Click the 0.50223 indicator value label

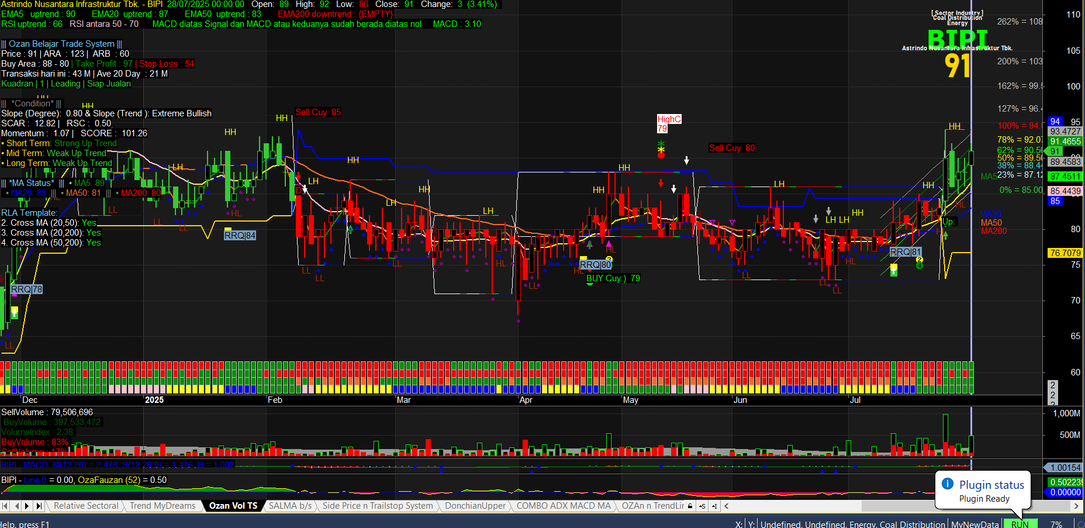[1065, 482]
